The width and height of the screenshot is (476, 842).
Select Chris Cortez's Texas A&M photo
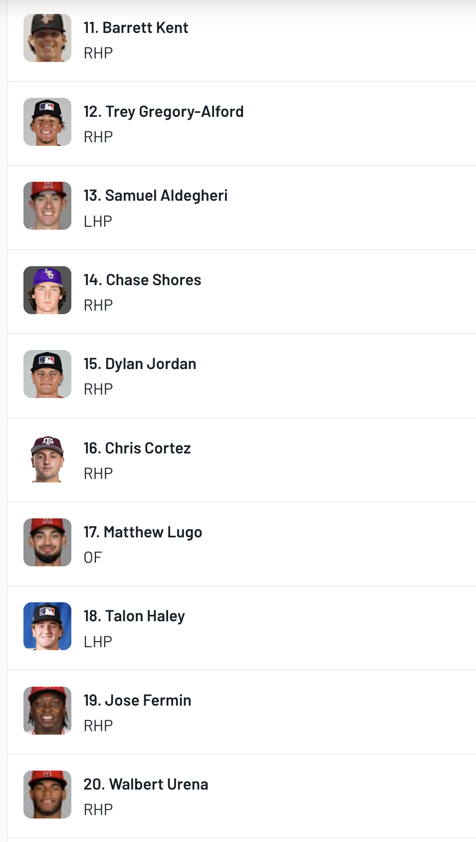pyautogui.click(x=47, y=458)
